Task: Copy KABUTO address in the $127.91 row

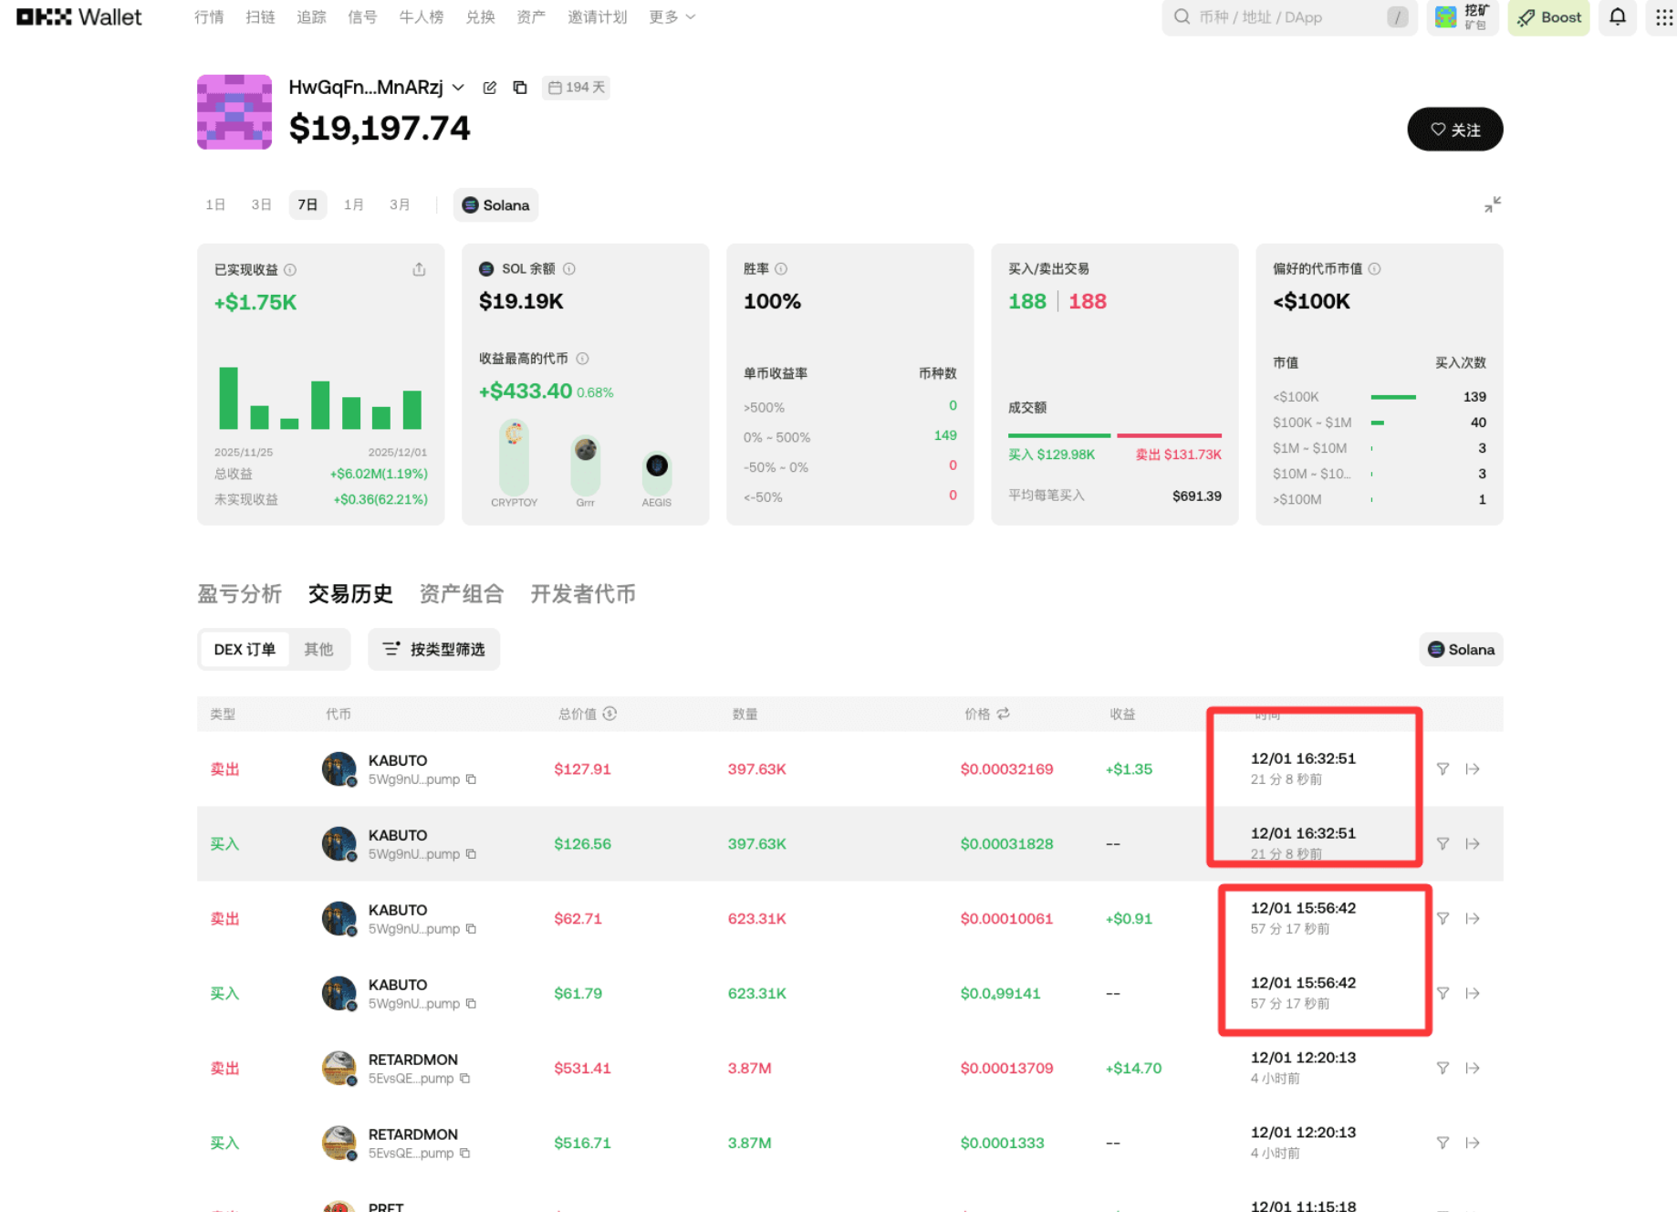Action: [x=471, y=779]
